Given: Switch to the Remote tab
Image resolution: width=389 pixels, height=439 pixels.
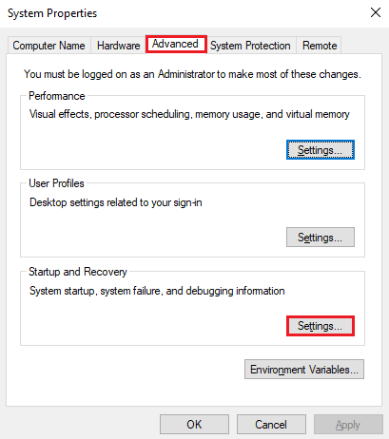Looking at the screenshot, I should [320, 46].
